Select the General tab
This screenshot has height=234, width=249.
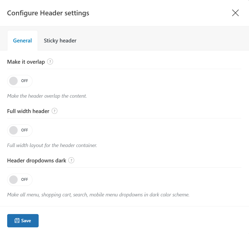tap(23, 40)
